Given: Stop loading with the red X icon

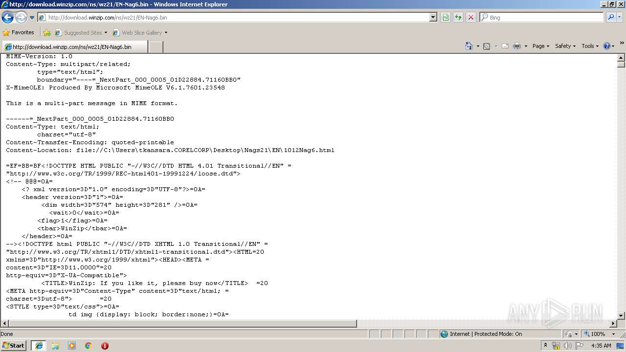Looking at the screenshot, I should coord(471,17).
